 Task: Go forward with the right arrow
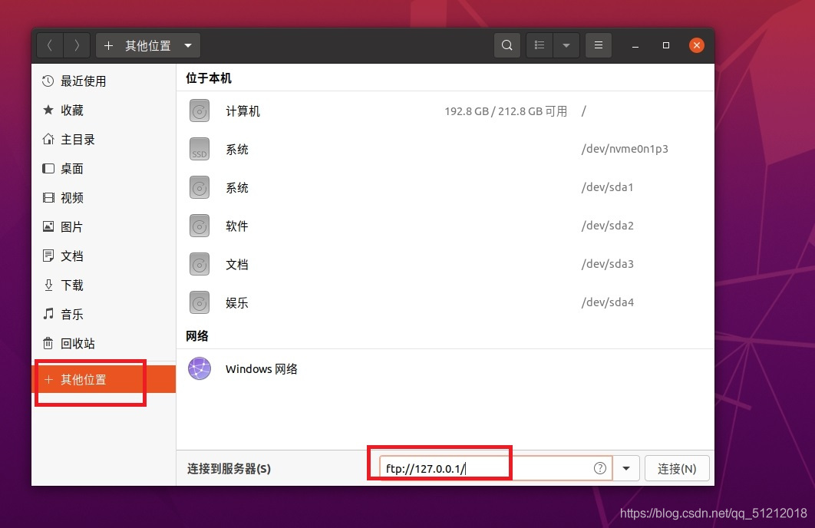(x=77, y=46)
